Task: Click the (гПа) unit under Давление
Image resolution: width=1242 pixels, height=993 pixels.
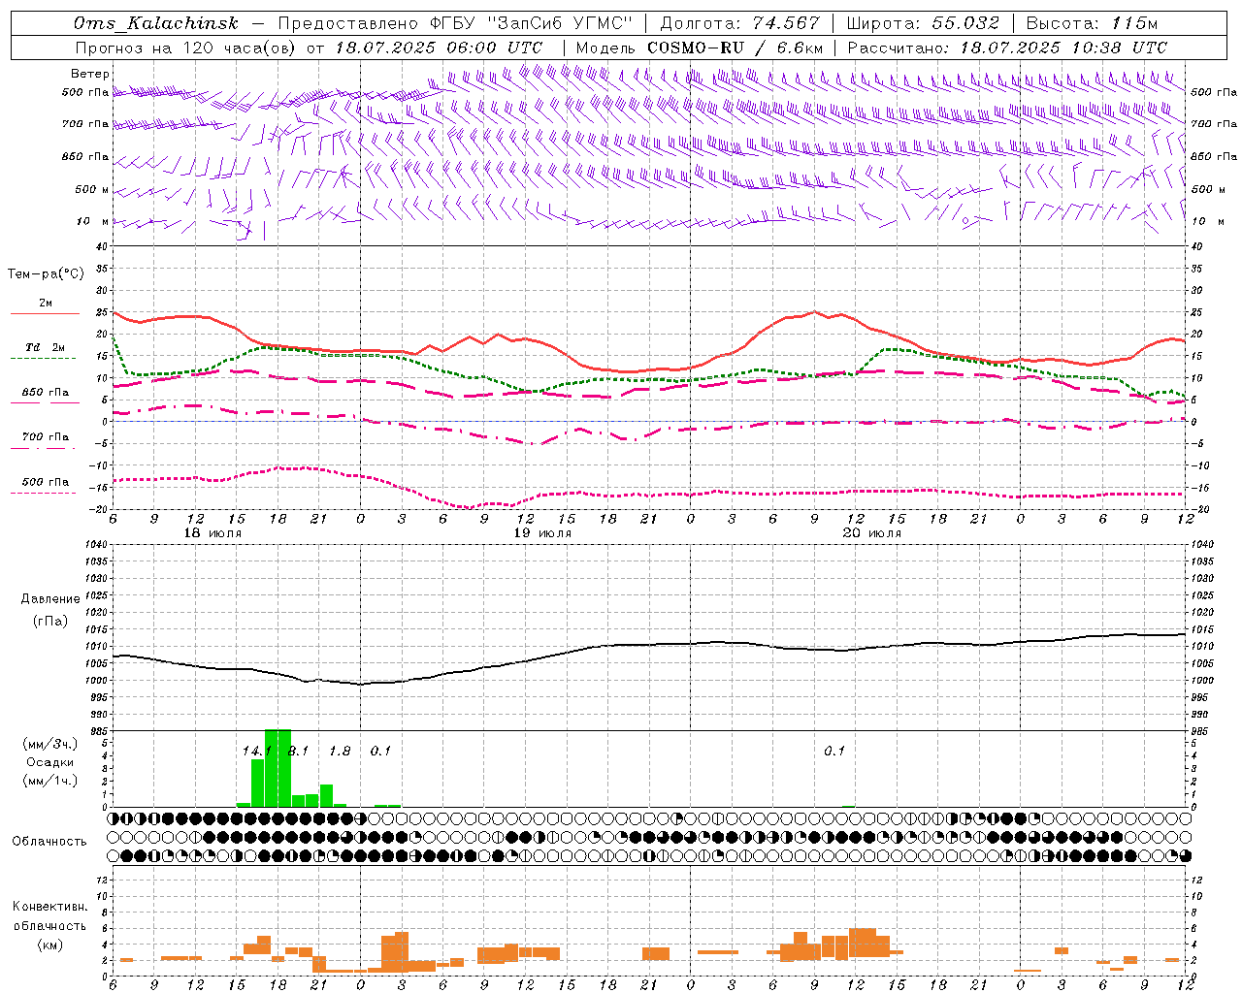Action: 49,621
